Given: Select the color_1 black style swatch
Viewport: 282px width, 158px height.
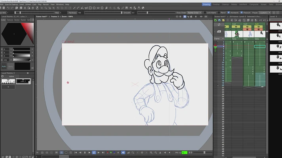Looking at the screenshot, I should (23, 81).
